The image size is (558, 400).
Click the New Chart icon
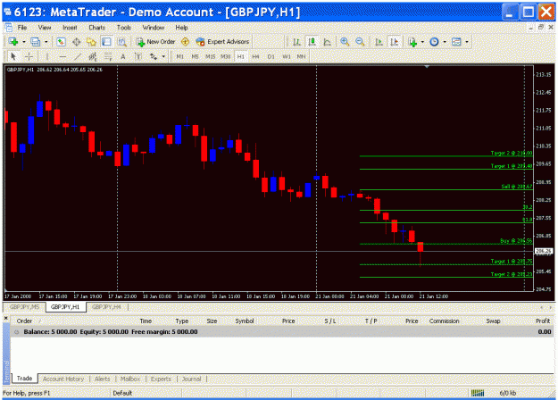click(x=13, y=42)
